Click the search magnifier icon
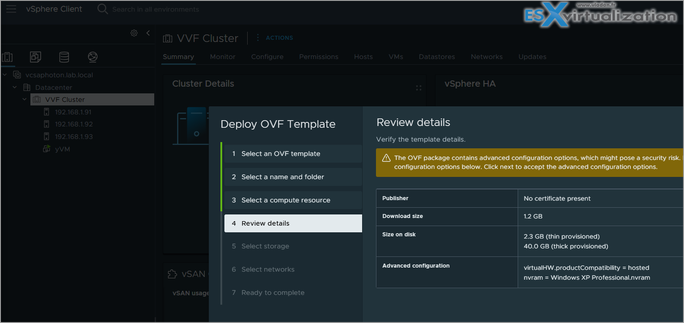The width and height of the screenshot is (684, 323). point(102,9)
